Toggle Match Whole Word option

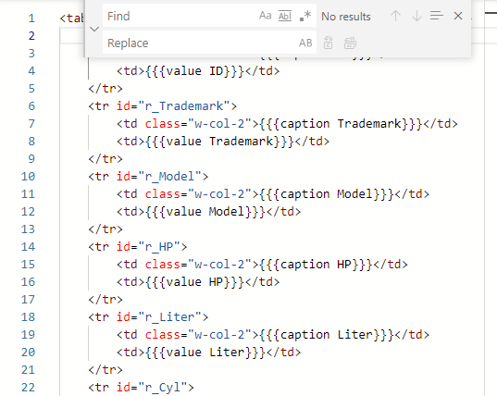(x=285, y=16)
